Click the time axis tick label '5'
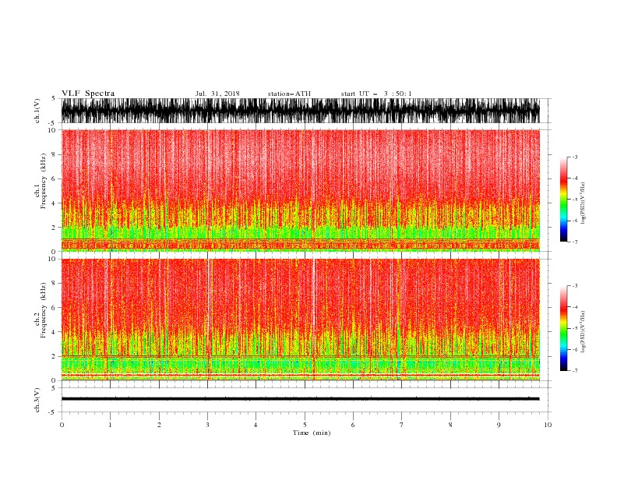Viewport: 617px width, 477px height. click(305, 425)
